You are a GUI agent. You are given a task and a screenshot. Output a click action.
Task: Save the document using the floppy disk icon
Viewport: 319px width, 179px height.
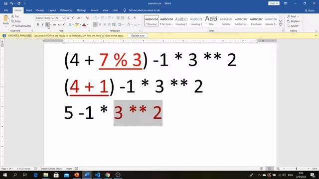click(x=6, y=3)
